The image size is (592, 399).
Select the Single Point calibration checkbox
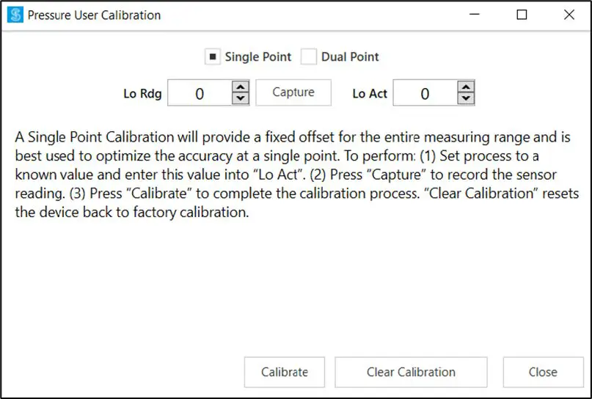[x=212, y=57]
